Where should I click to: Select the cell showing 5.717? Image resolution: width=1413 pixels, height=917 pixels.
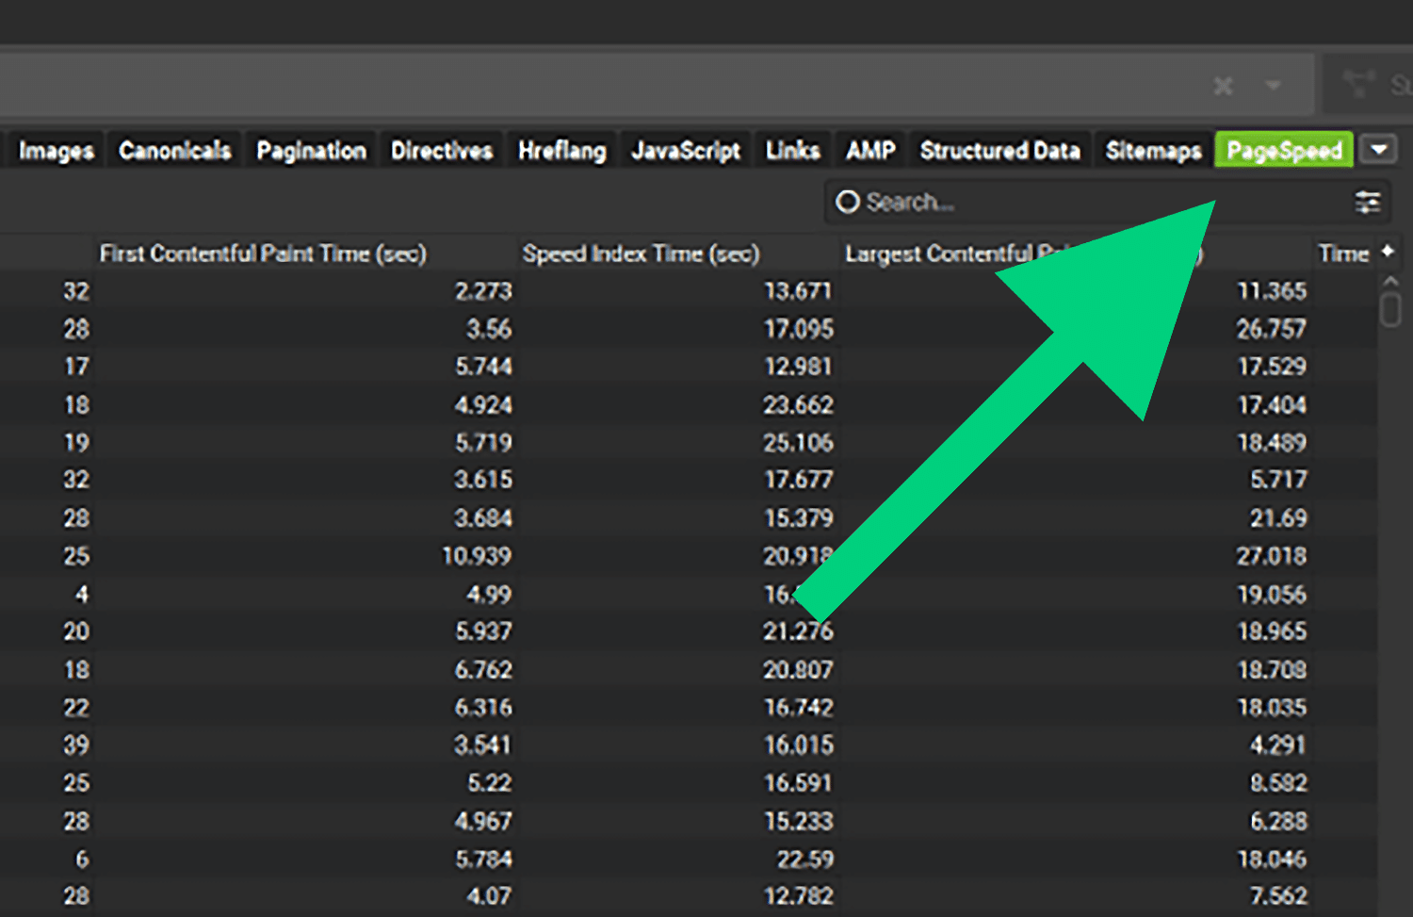1278,480
